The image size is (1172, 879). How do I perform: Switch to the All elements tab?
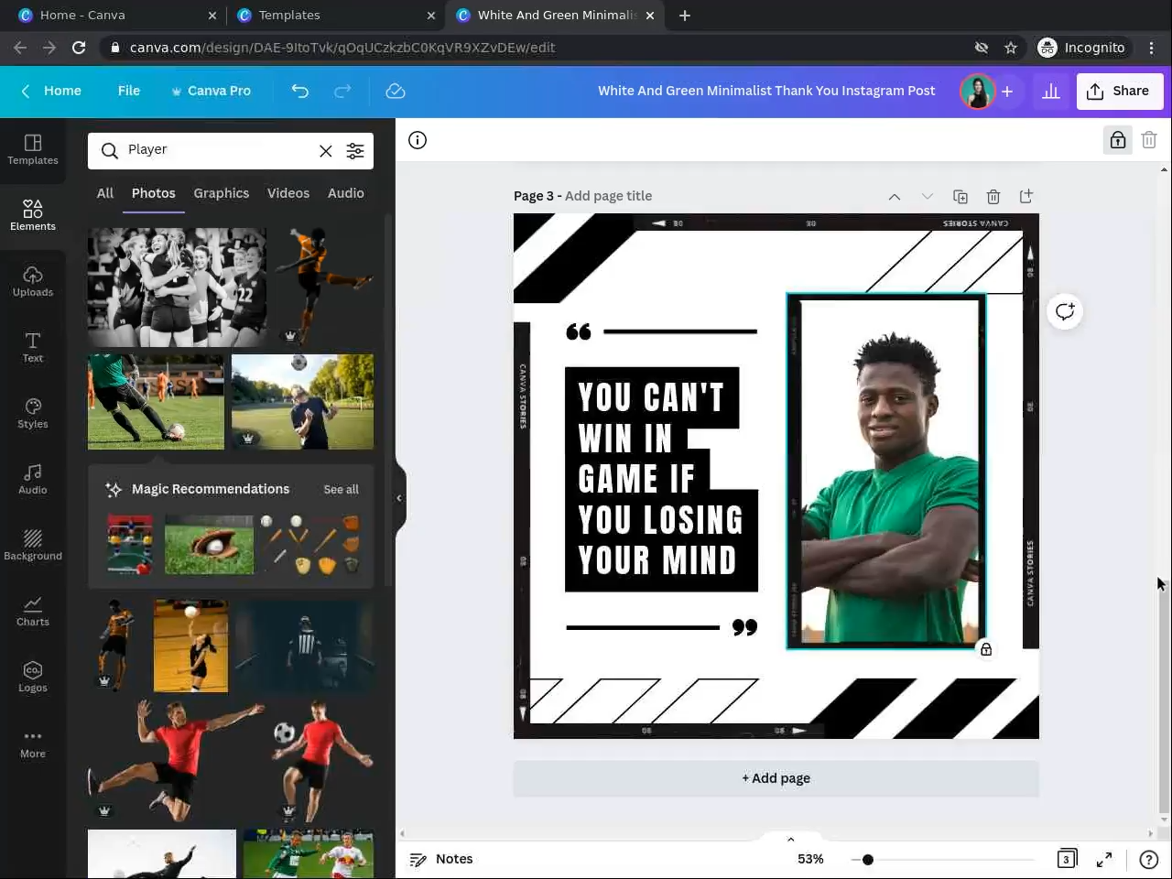pyautogui.click(x=105, y=193)
